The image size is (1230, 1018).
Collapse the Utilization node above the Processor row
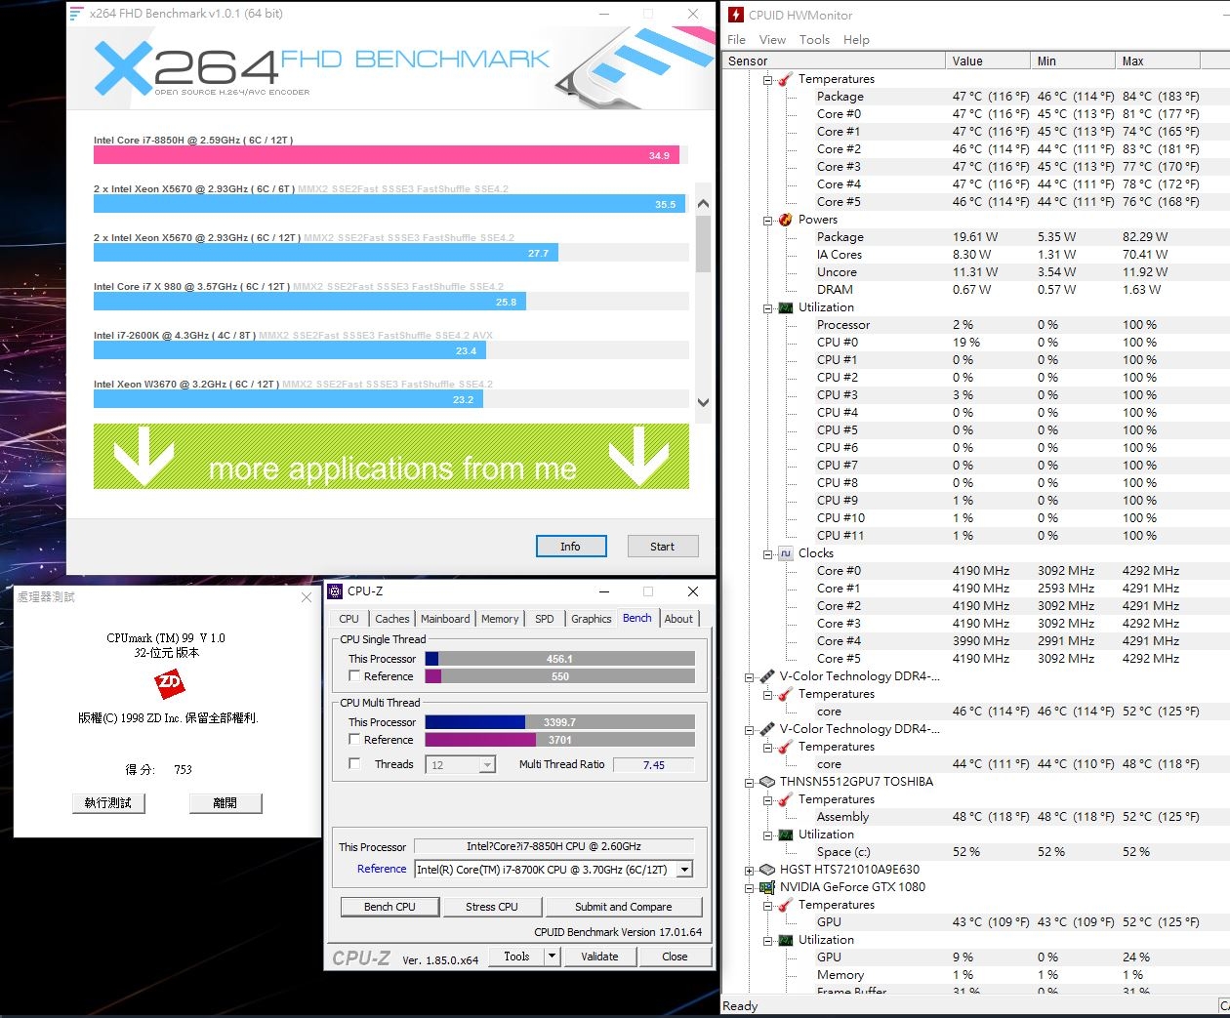pos(768,308)
